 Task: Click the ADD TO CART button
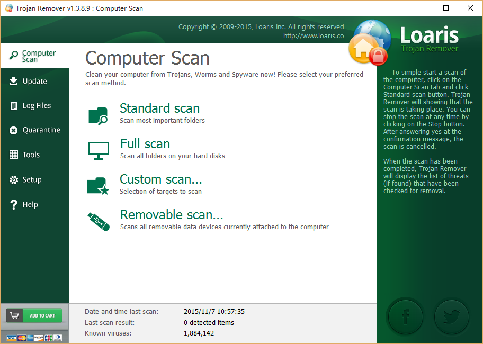[x=34, y=315]
